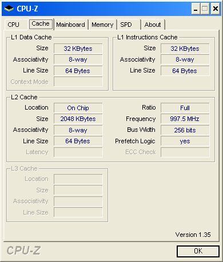Click the empty L3 Cache Size field
This screenshot has height=262, width=223.
coord(78,190)
